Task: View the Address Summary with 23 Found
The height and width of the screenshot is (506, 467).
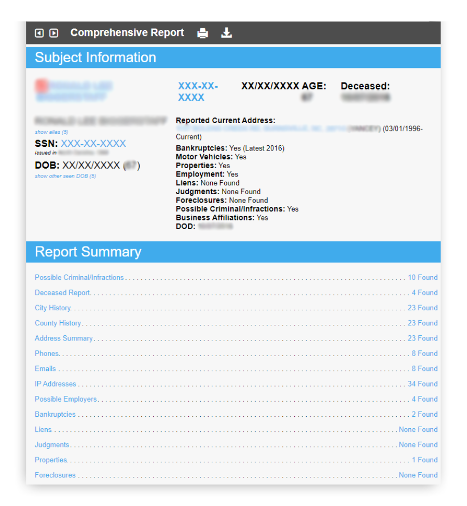Action: [63, 338]
